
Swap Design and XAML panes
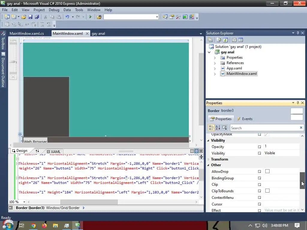click(37, 151)
